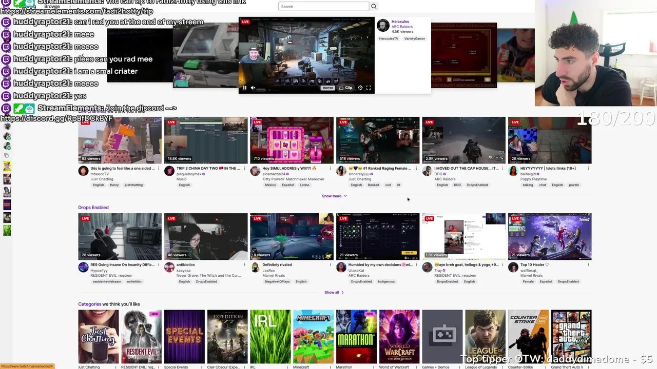Open options menu for baibaigirl card

click(x=588, y=168)
